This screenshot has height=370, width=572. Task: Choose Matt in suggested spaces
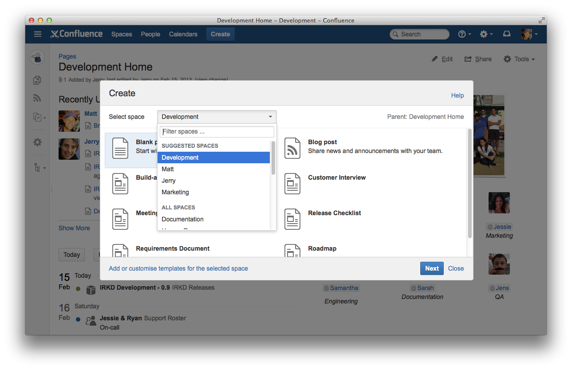coord(214,169)
